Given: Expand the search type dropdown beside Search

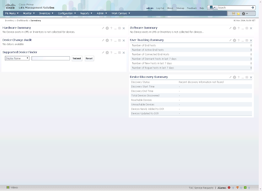Looking at the screenshot, I should tap(212, 7).
